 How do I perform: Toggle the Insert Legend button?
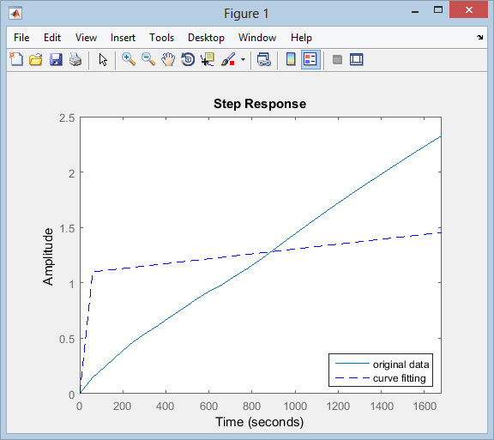click(x=310, y=59)
